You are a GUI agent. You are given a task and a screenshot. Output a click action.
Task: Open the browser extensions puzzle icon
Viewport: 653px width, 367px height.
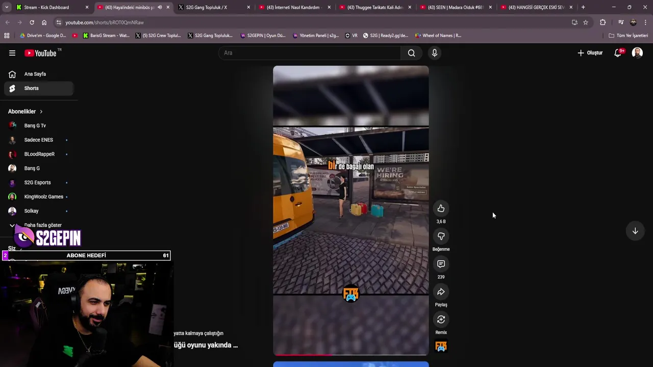(x=603, y=22)
